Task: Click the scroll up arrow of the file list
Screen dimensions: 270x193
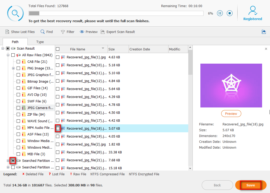Action: pyautogui.click(x=190, y=47)
